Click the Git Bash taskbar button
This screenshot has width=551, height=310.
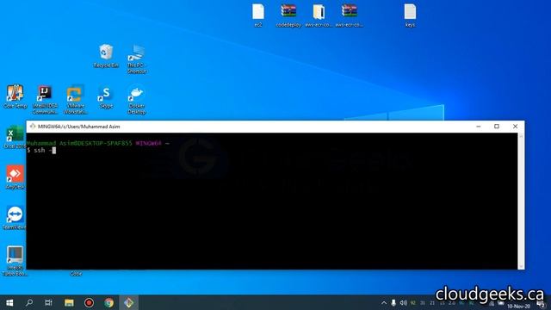[x=128, y=302]
